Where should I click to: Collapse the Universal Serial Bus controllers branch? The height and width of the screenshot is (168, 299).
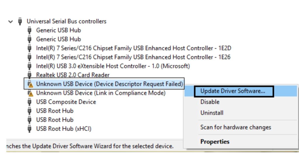point(11,21)
